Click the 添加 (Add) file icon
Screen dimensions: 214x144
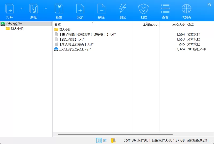point(80,9)
